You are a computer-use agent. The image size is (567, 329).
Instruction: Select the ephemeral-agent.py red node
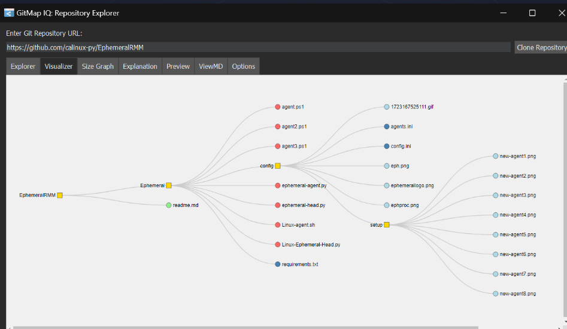point(278,185)
